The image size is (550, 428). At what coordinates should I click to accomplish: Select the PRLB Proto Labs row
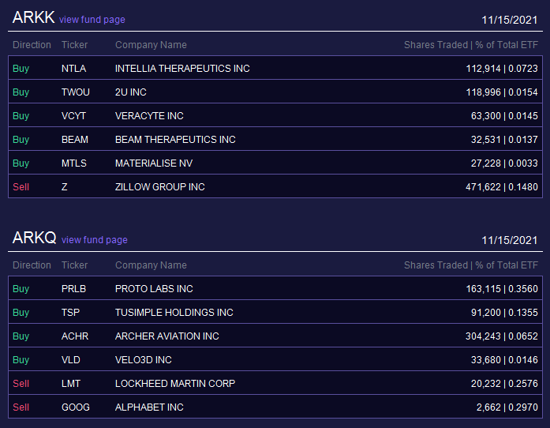coord(275,288)
